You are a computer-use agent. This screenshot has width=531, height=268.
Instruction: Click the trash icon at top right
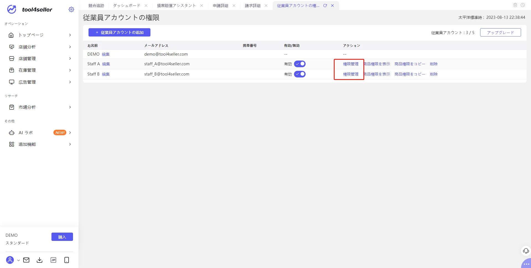(x=515, y=5)
